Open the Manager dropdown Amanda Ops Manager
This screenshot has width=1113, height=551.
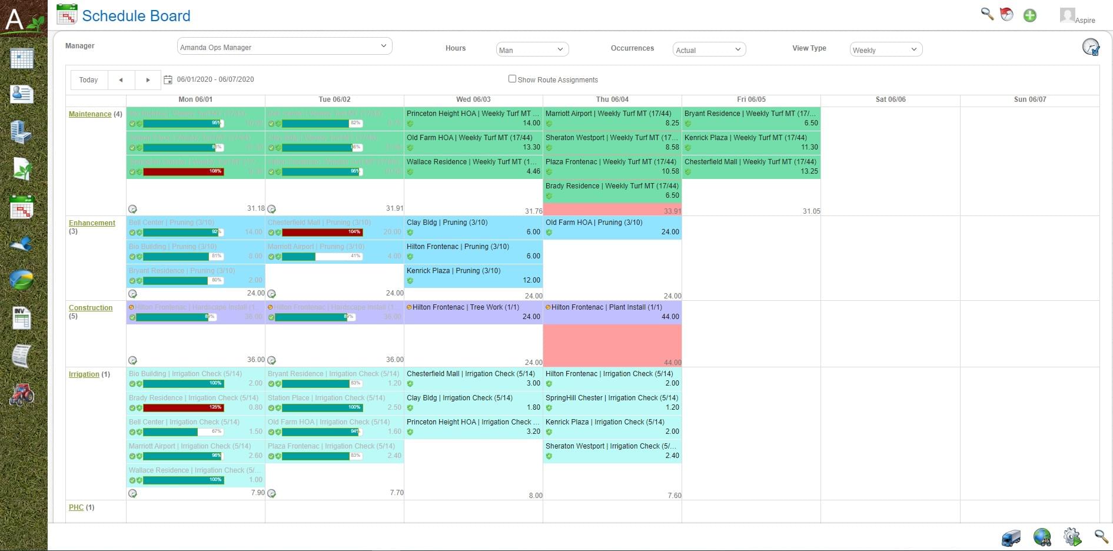(x=285, y=47)
